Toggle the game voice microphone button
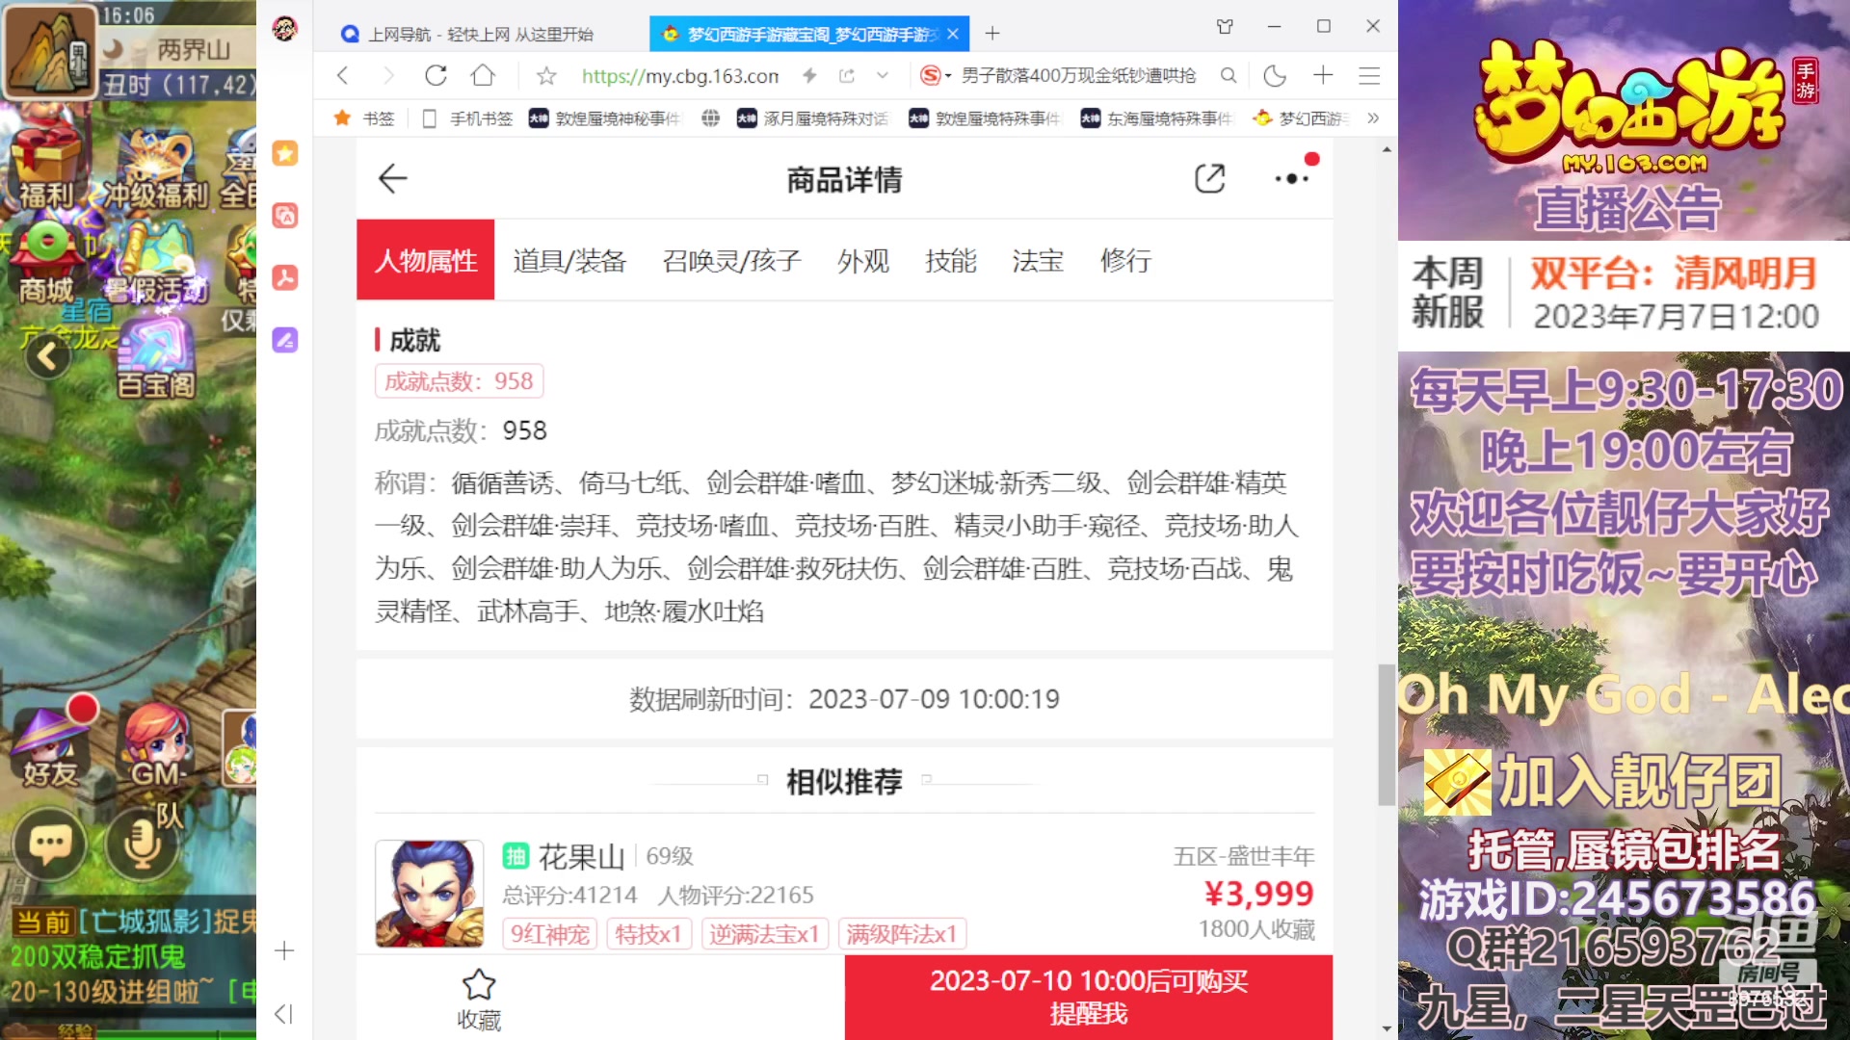This screenshot has width=1850, height=1040. pyautogui.click(x=142, y=845)
